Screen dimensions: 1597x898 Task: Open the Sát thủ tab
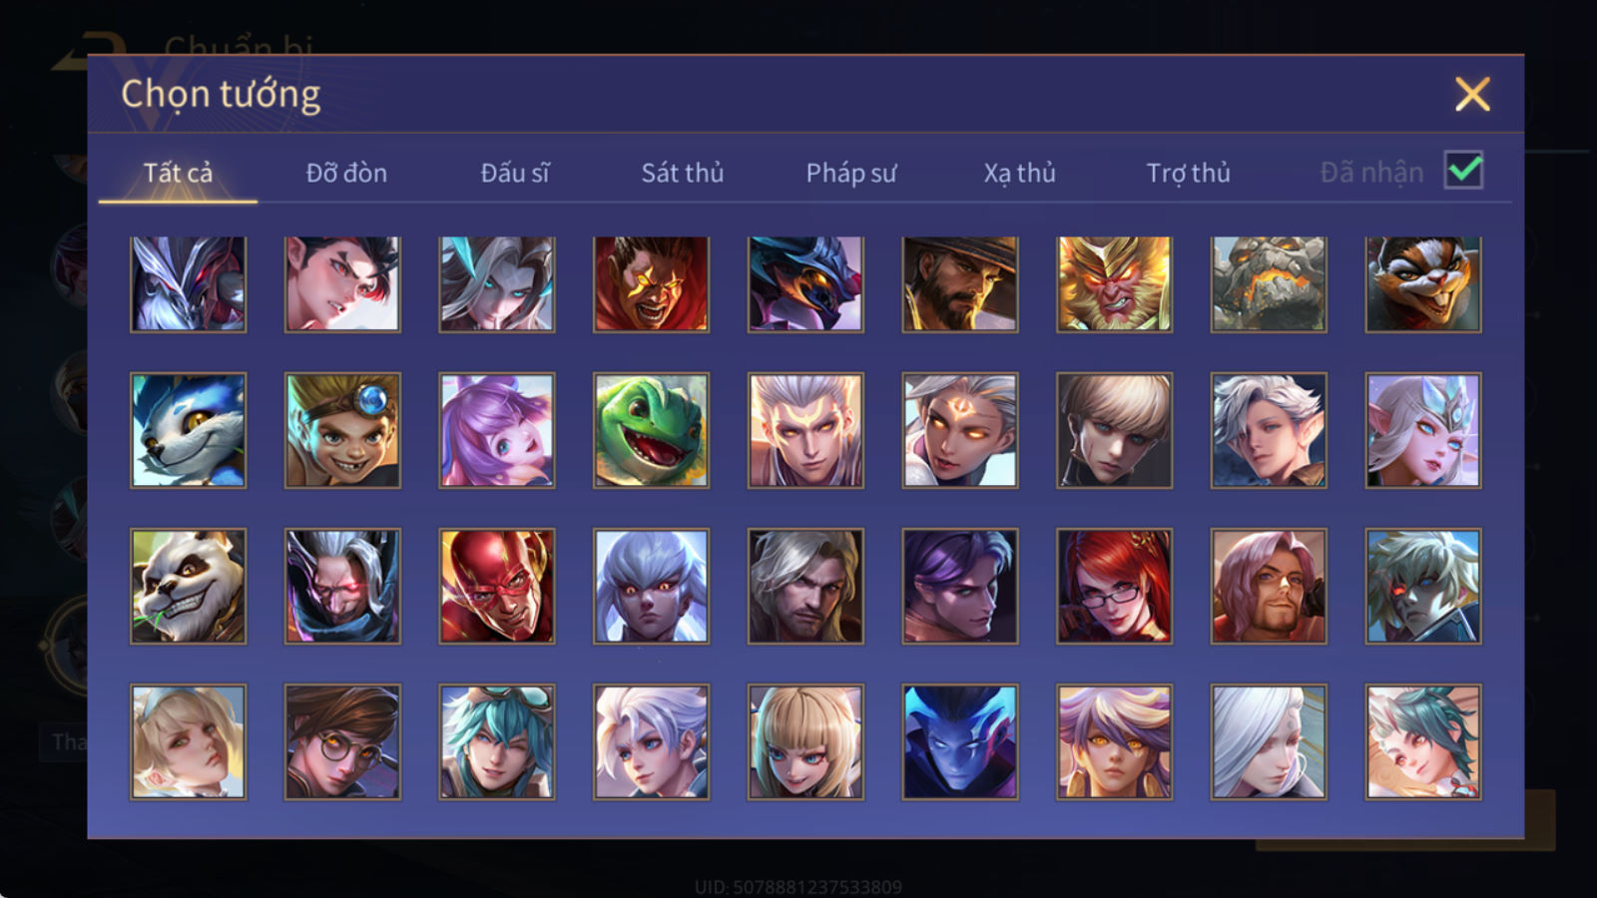coord(682,173)
